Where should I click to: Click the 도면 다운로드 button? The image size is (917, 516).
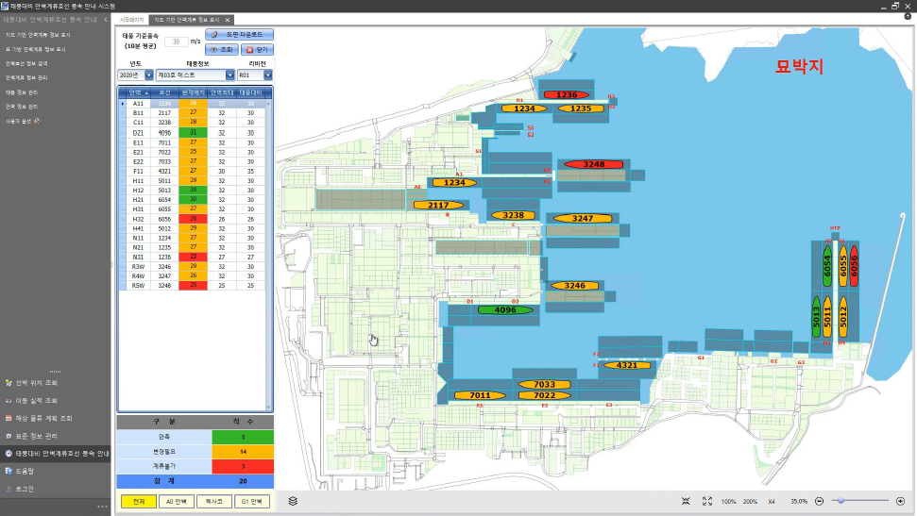click(x=239, y=34)
